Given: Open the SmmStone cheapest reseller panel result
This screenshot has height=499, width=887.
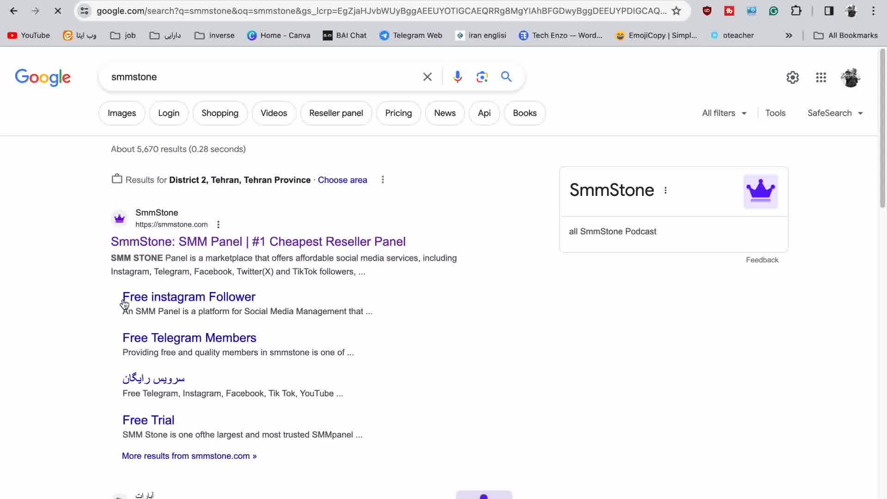Looking at the screenshot, I should coord(258,241).
